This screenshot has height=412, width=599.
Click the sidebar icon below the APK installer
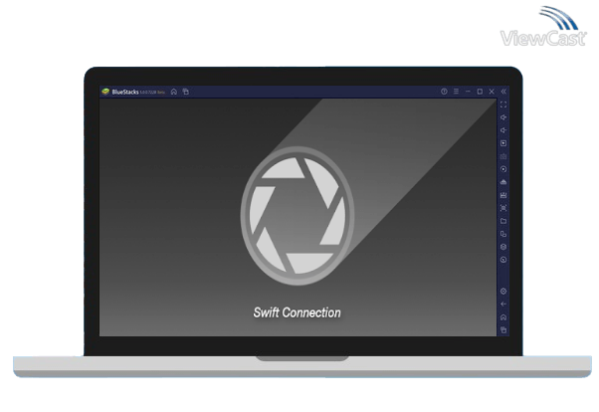click(x=503, y=195)
